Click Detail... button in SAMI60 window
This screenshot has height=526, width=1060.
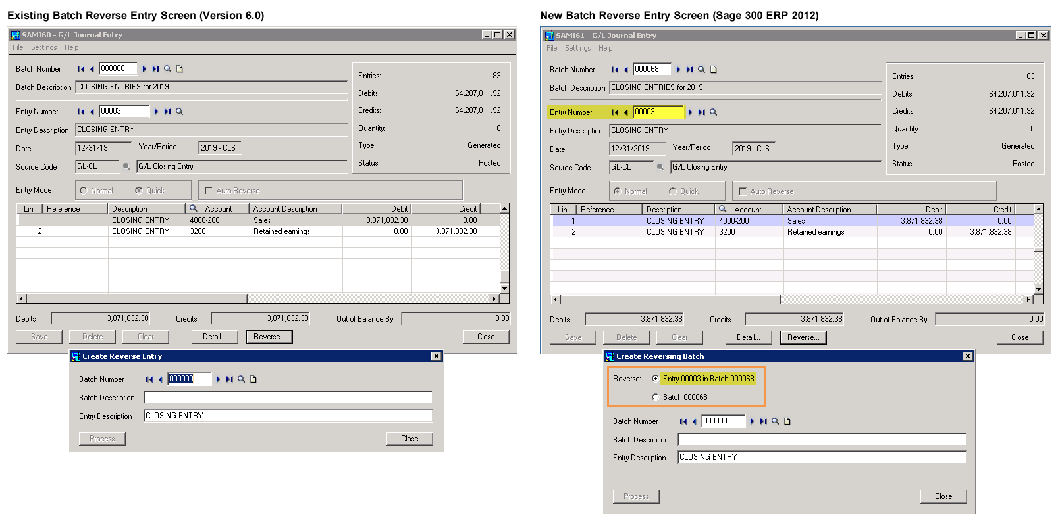click(x=215, y=337)
